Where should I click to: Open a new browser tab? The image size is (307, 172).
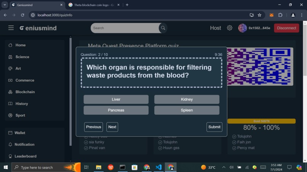pyautogui.click(x=127, y=5)
